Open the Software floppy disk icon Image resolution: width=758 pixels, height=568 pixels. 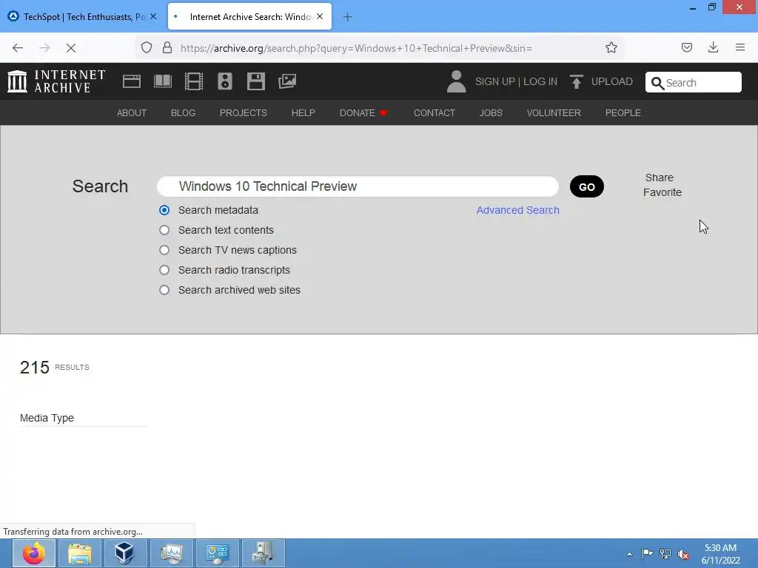(255, 81)
